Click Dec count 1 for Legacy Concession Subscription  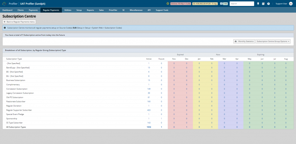186,93
